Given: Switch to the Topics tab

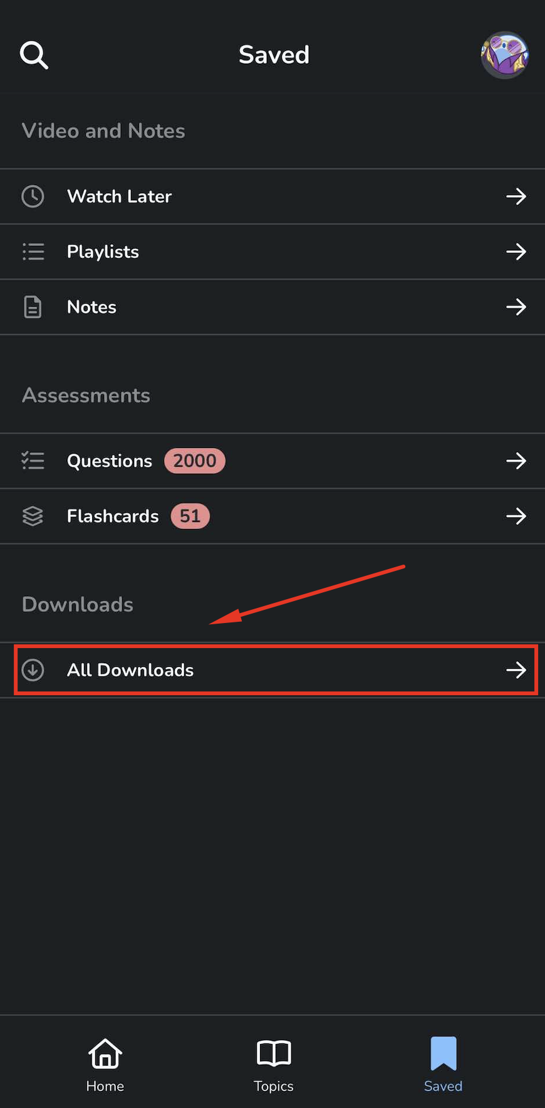Looking at the screenshot, I should tap(274, 1065).
